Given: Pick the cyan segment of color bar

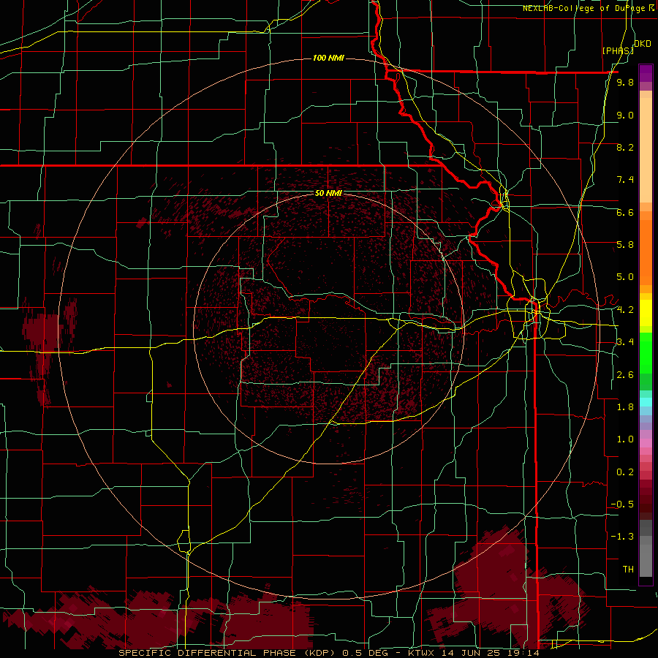Looking at the screenshot, I should coord(646,402).
